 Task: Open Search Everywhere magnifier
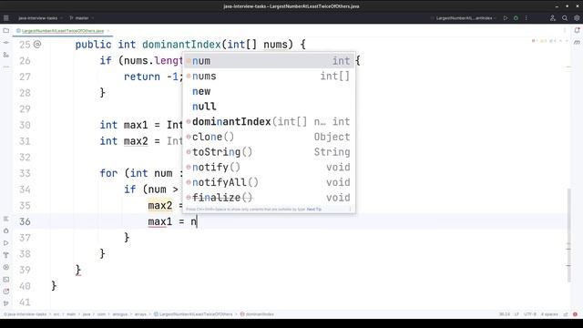(x=565, y=18)
